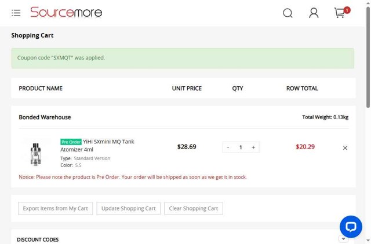371x244 pixels.
Task: Click the S.S color value
Action: pyautogui.click(x=78, y=165)
